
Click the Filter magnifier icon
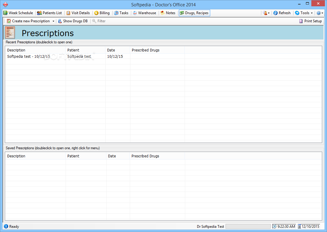[x=94, y=21]
